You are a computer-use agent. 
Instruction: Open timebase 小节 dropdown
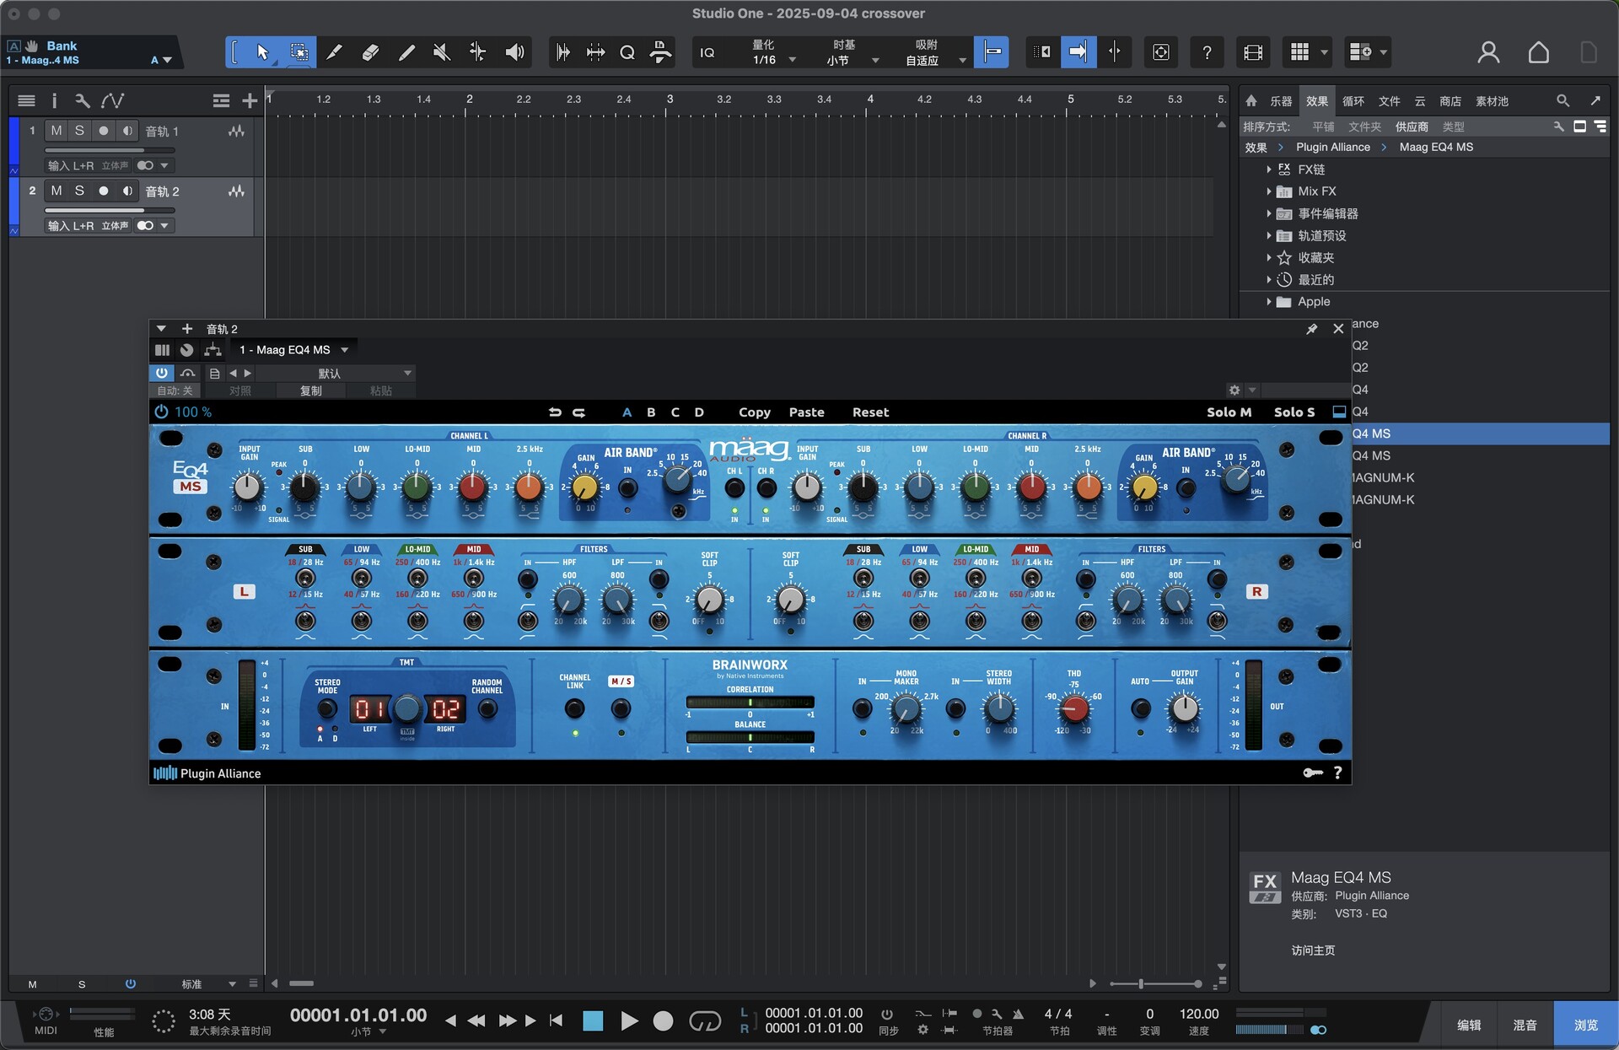(x=853, y=60)
